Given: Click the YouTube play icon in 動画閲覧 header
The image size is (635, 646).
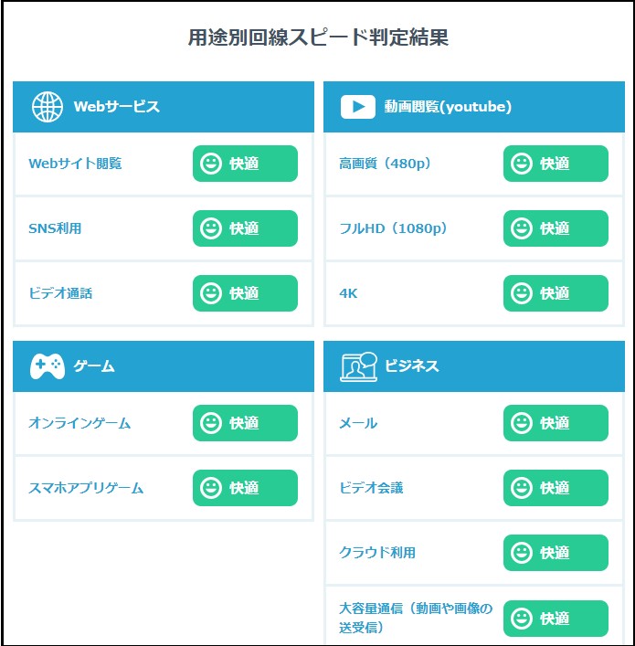Looking at the screenshot, I should [x=357, y=107].
